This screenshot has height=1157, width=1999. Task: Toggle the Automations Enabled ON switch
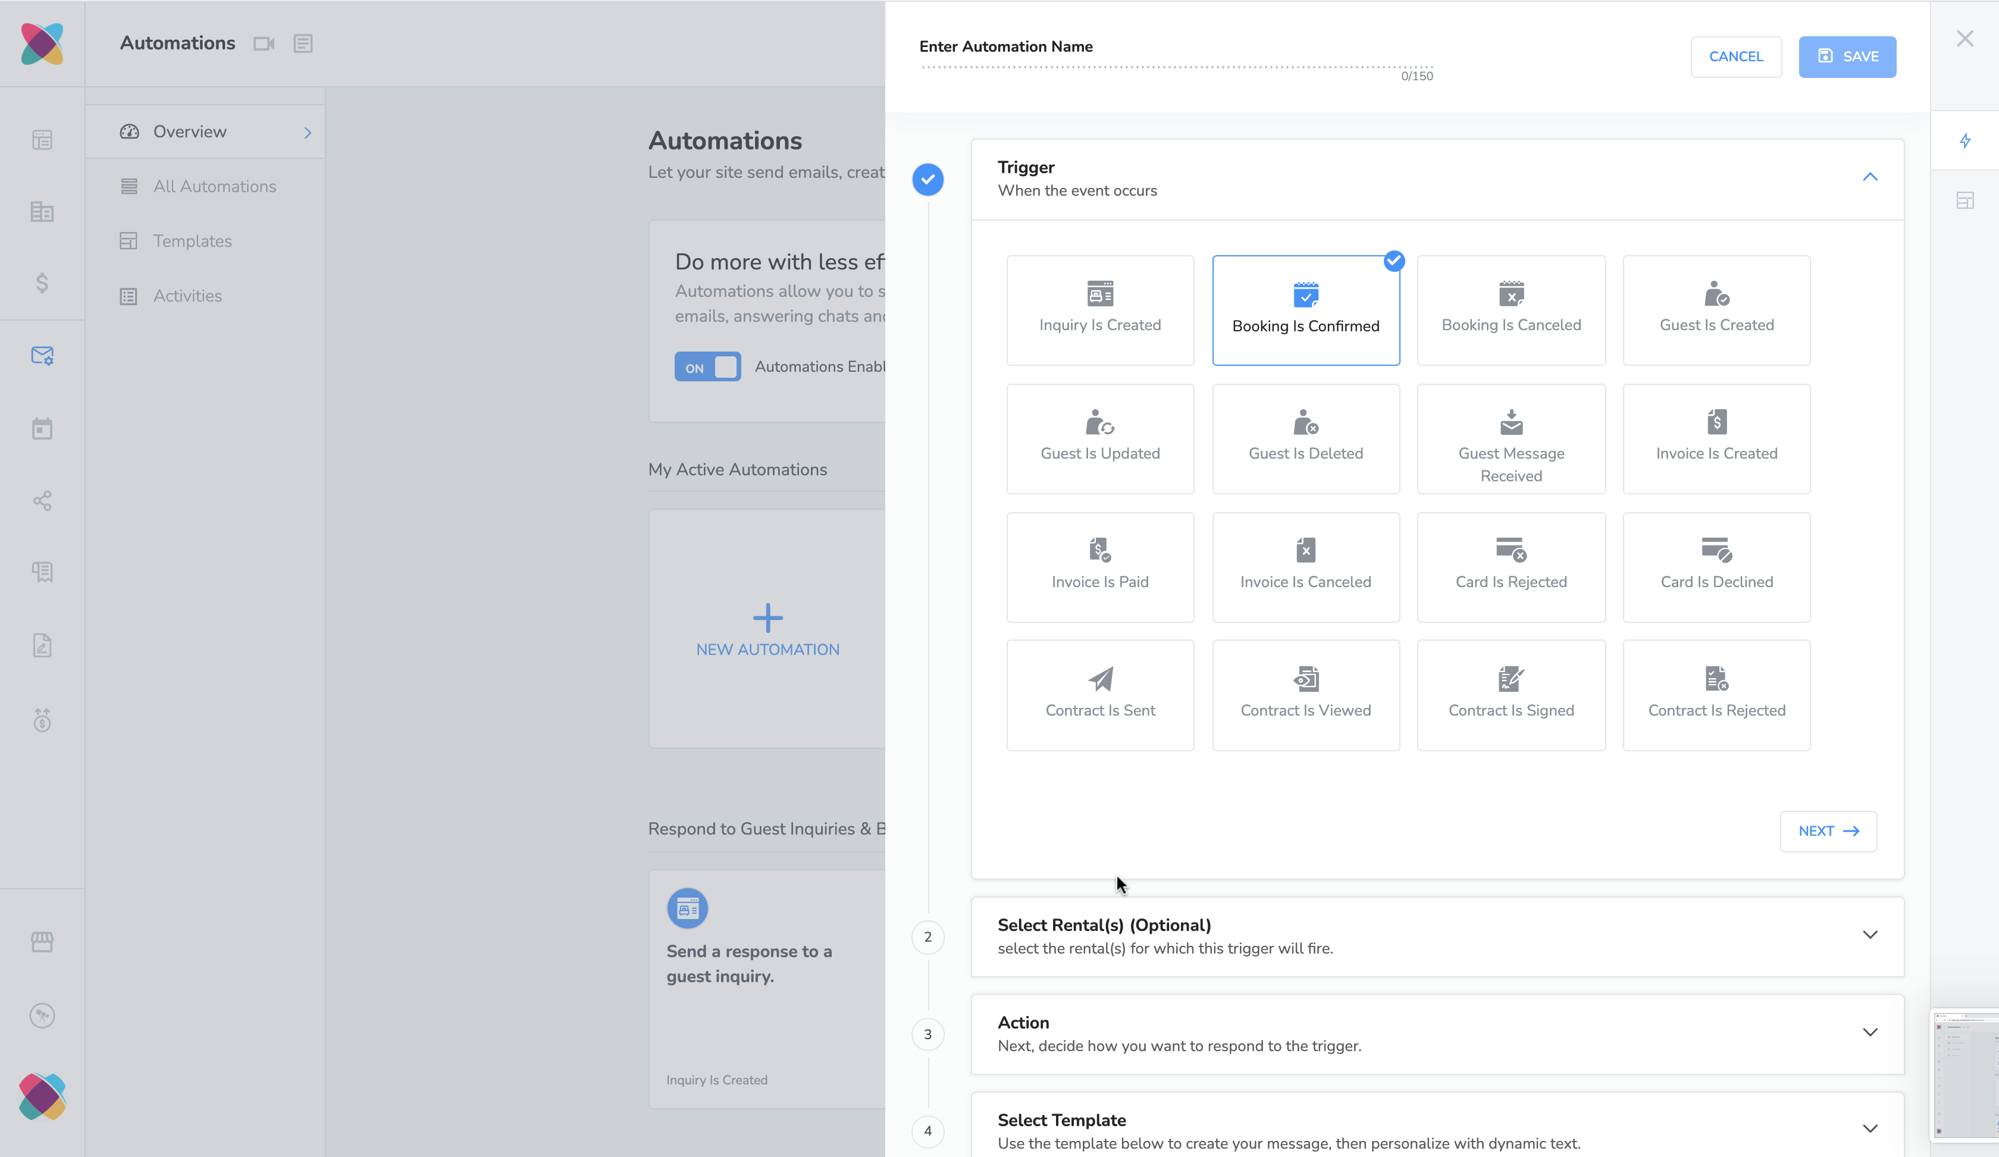(x=707, y=367)
